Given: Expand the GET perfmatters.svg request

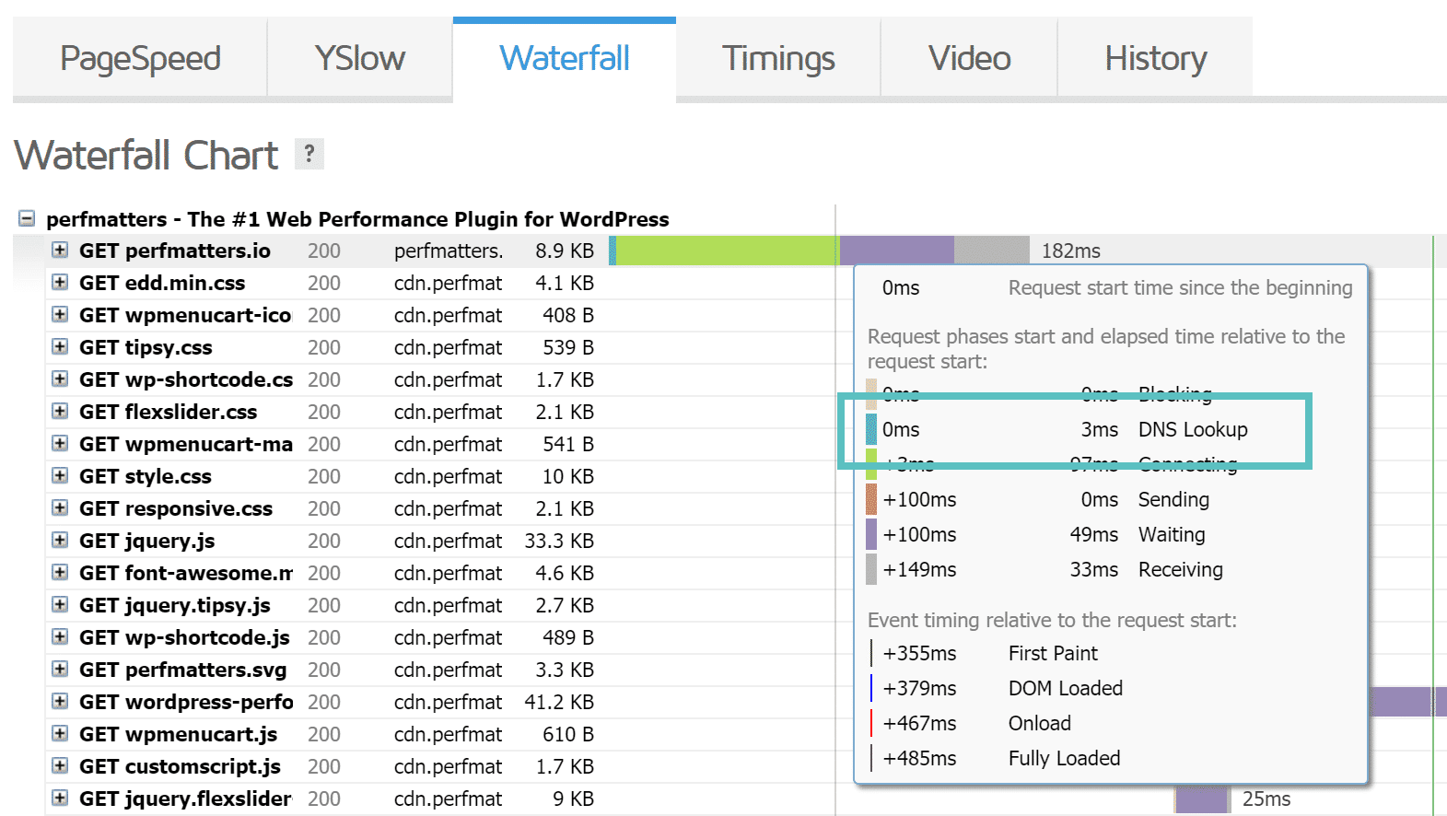Looking at the screenshot, I should 60,670.
